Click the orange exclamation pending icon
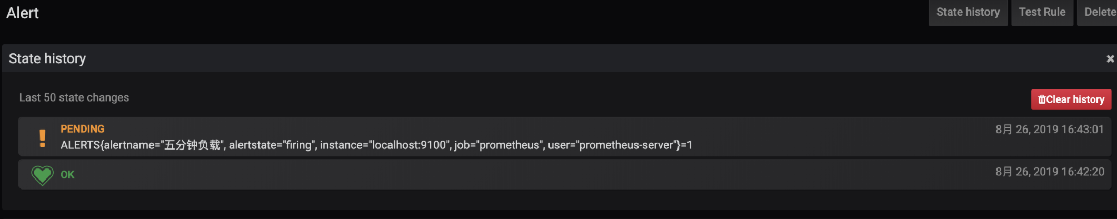This screenshot has height=219, width=1117. click(43, 137)
